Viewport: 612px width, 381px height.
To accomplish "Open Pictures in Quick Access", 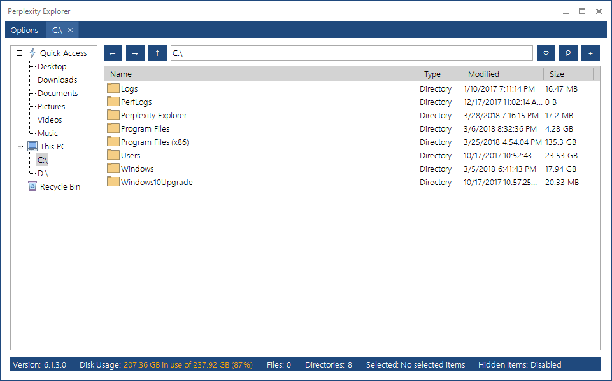I will click(51, 106).
